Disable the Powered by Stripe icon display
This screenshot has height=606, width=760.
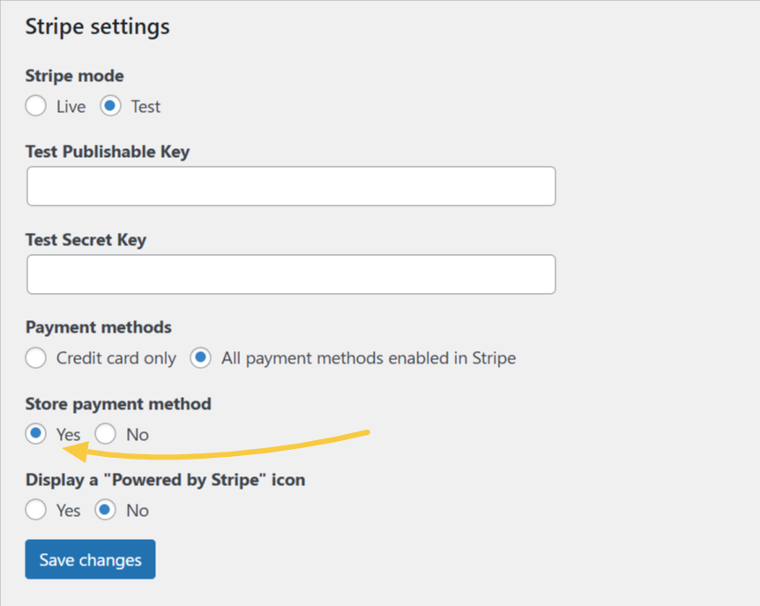(x=105, y=510)
